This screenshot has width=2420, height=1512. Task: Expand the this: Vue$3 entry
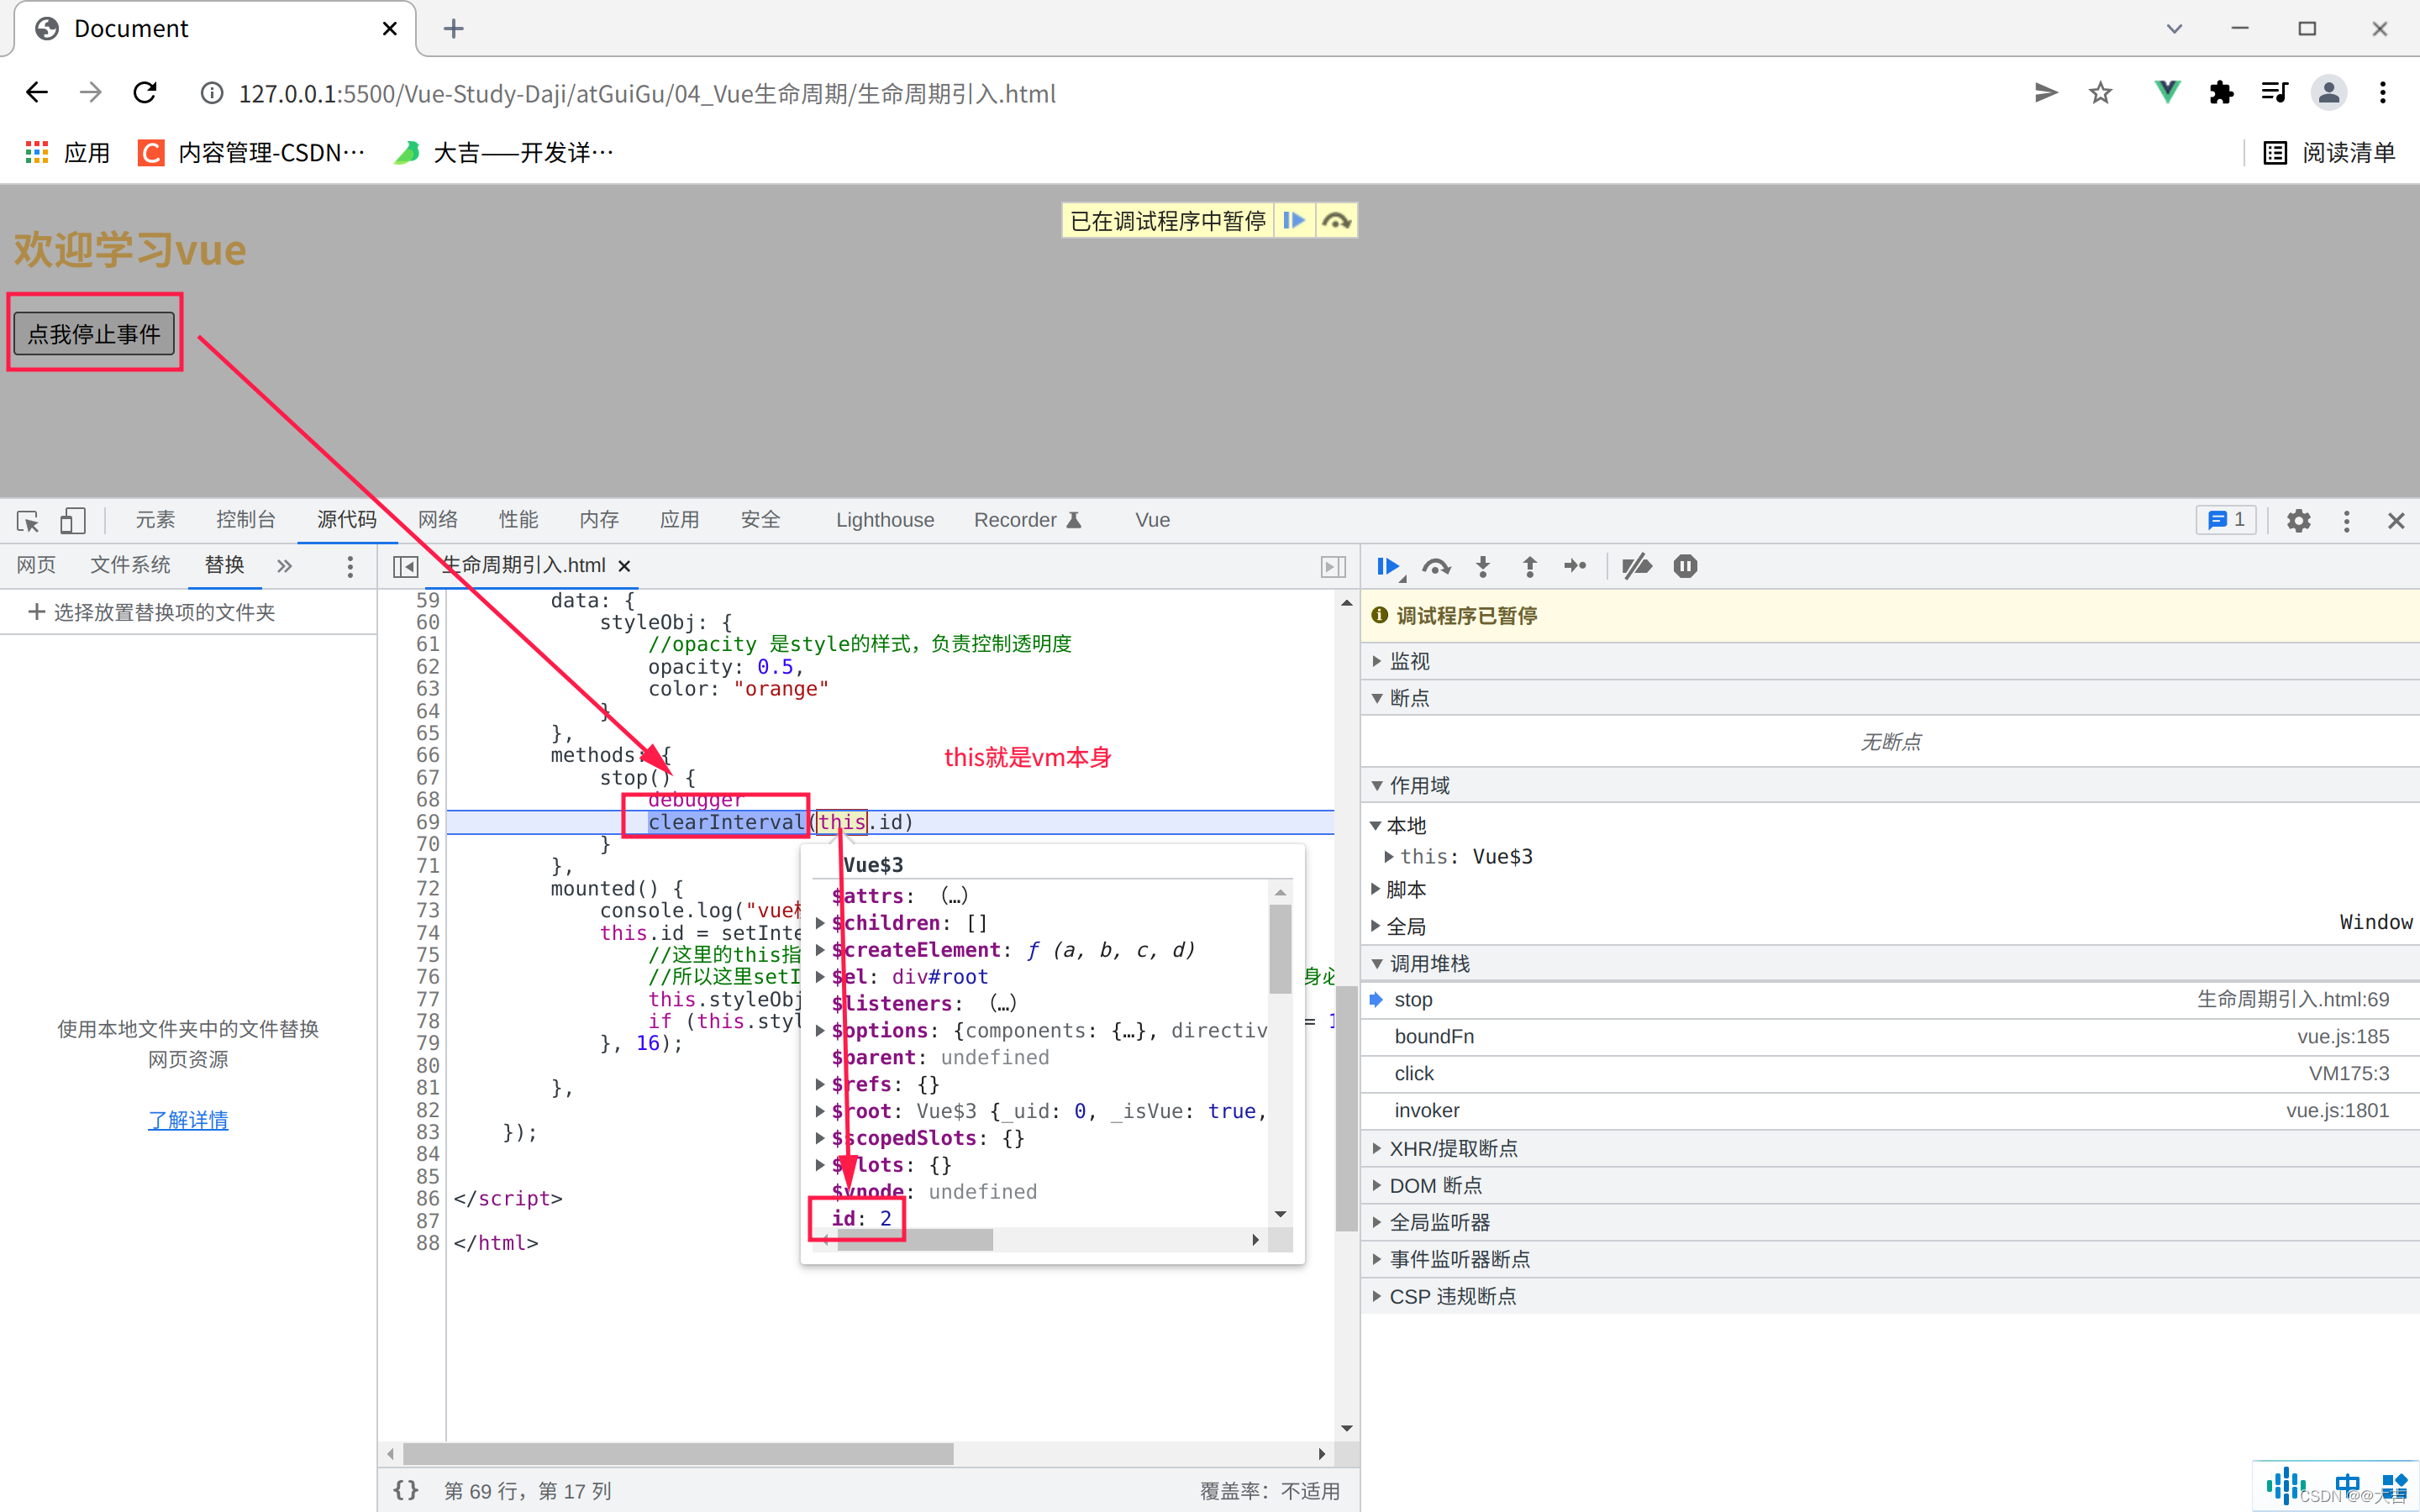[x=1389, y=857]
